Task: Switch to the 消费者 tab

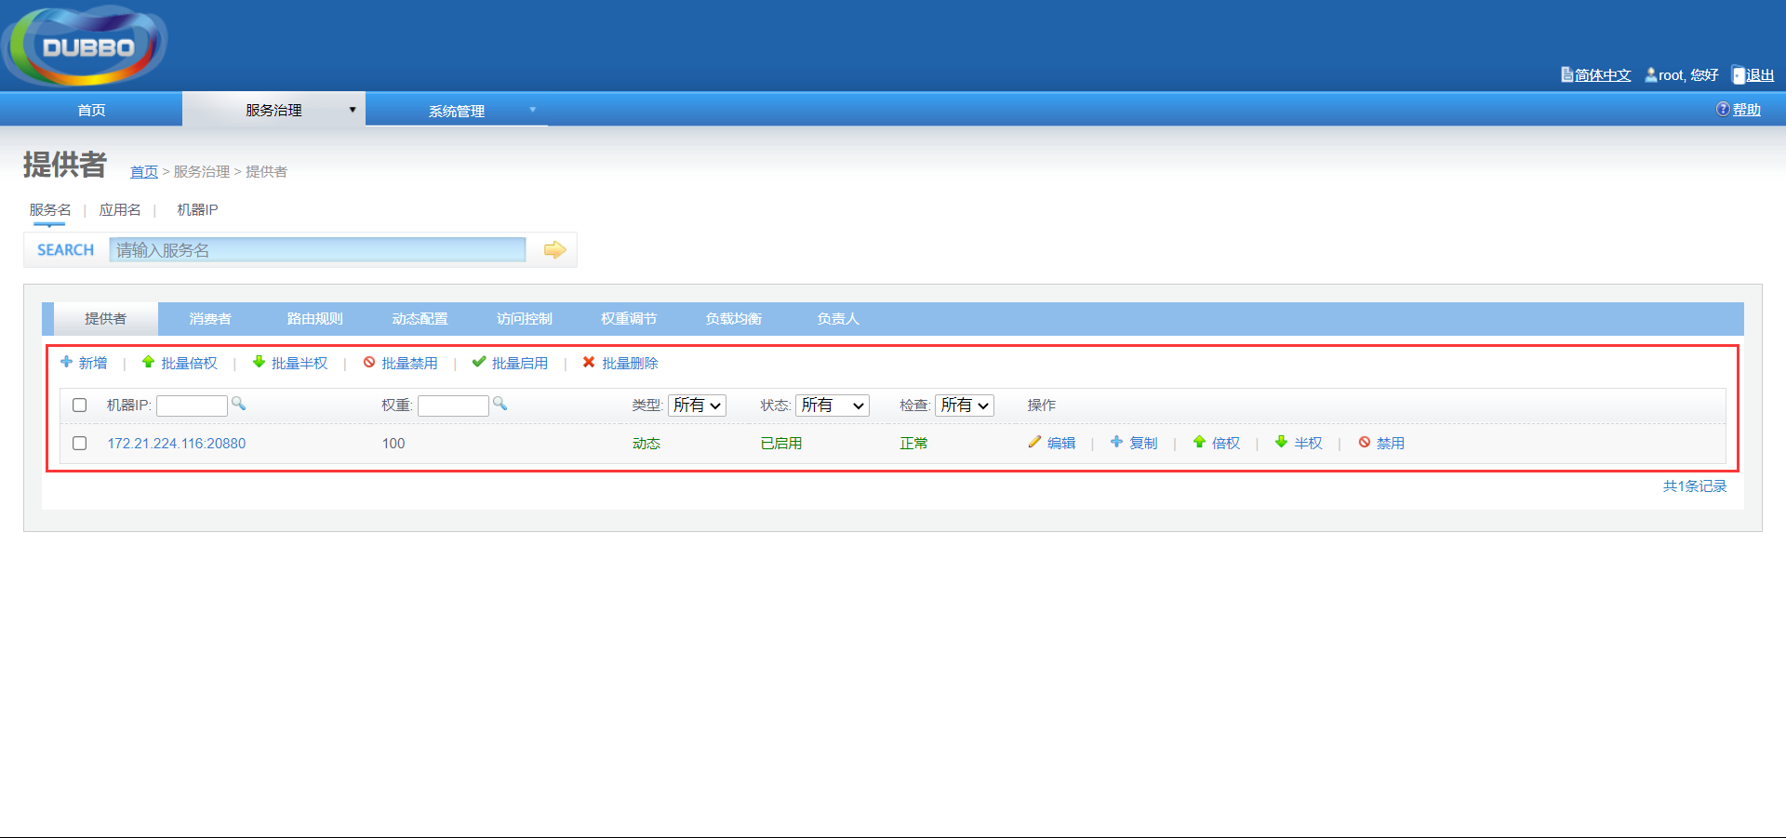Action: [x=209, y=318]
